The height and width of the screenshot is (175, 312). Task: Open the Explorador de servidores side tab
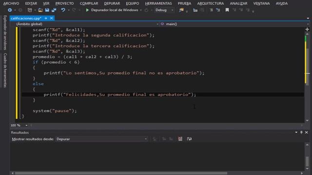5,33
